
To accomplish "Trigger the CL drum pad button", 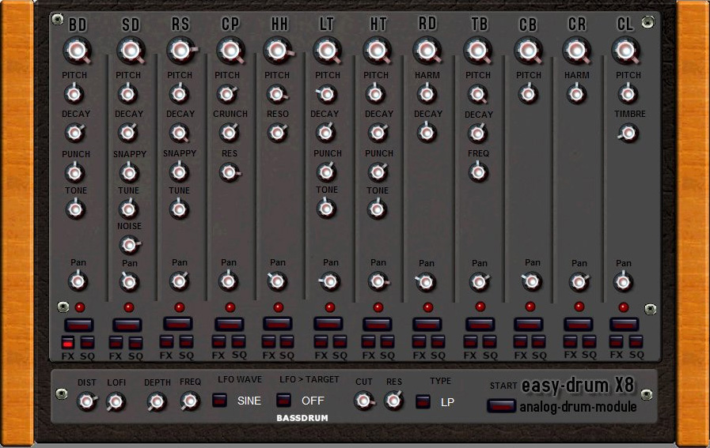I will [624, 324].
